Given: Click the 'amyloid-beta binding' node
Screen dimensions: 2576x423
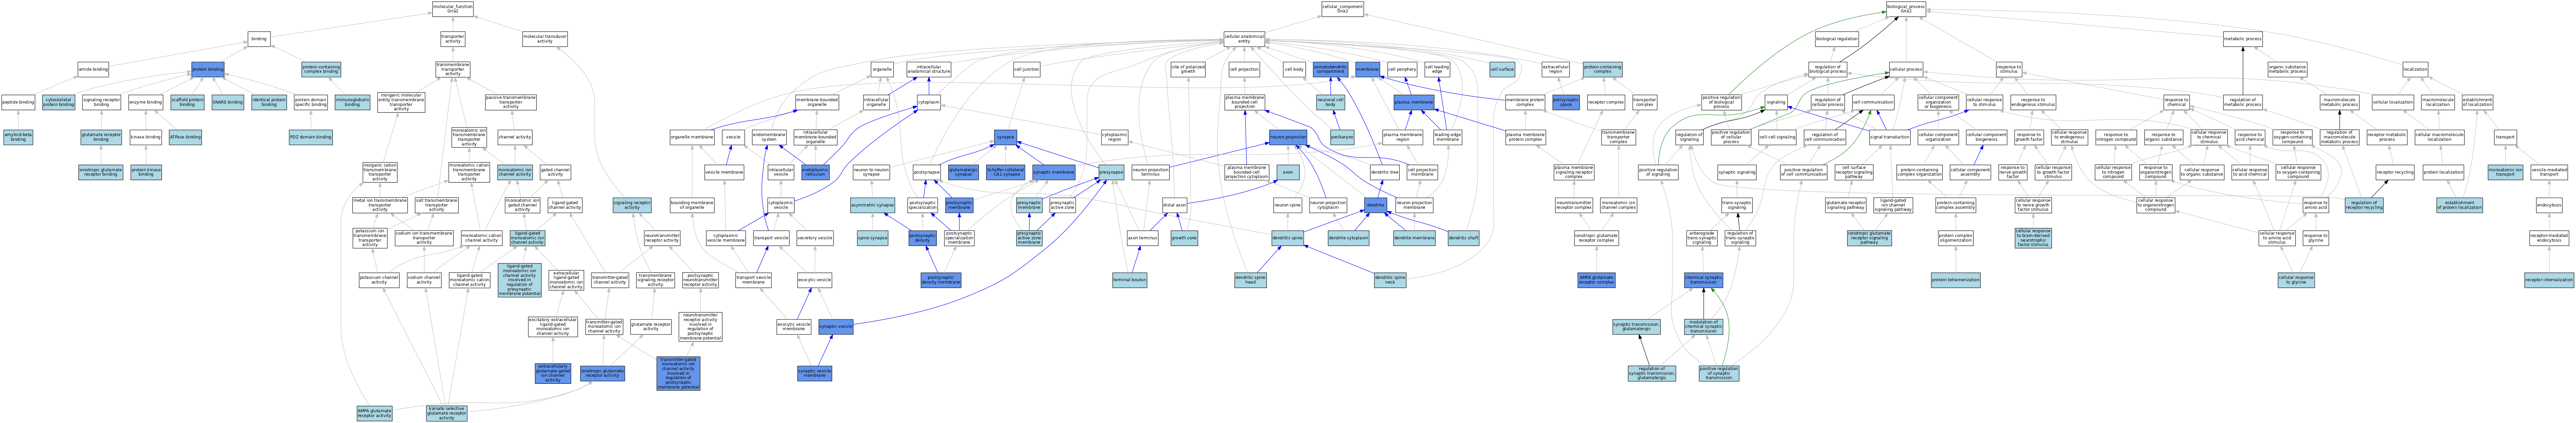Looking at the screenshot, I should (18, 137).
